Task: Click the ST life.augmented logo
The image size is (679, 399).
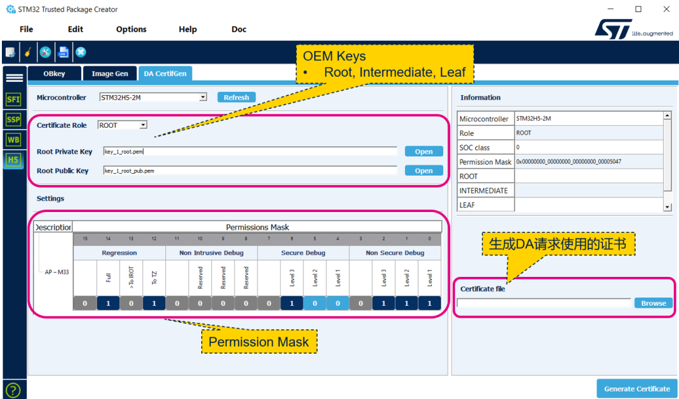Action: coord(634,29)
